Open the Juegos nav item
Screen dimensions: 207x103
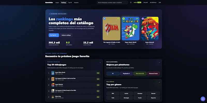pos(57,3)
